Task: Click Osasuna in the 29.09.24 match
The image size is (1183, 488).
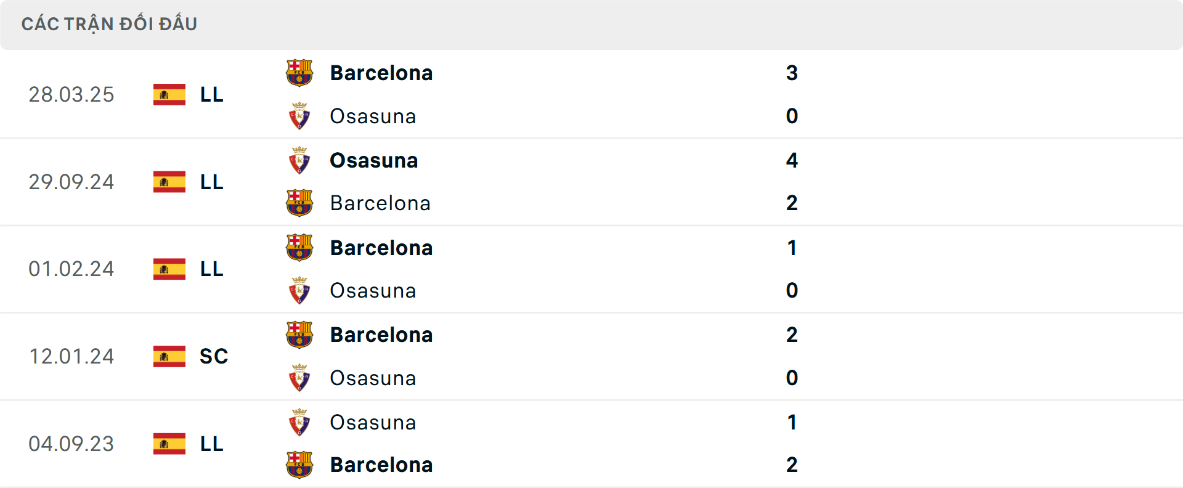Action: click(373, 160)
